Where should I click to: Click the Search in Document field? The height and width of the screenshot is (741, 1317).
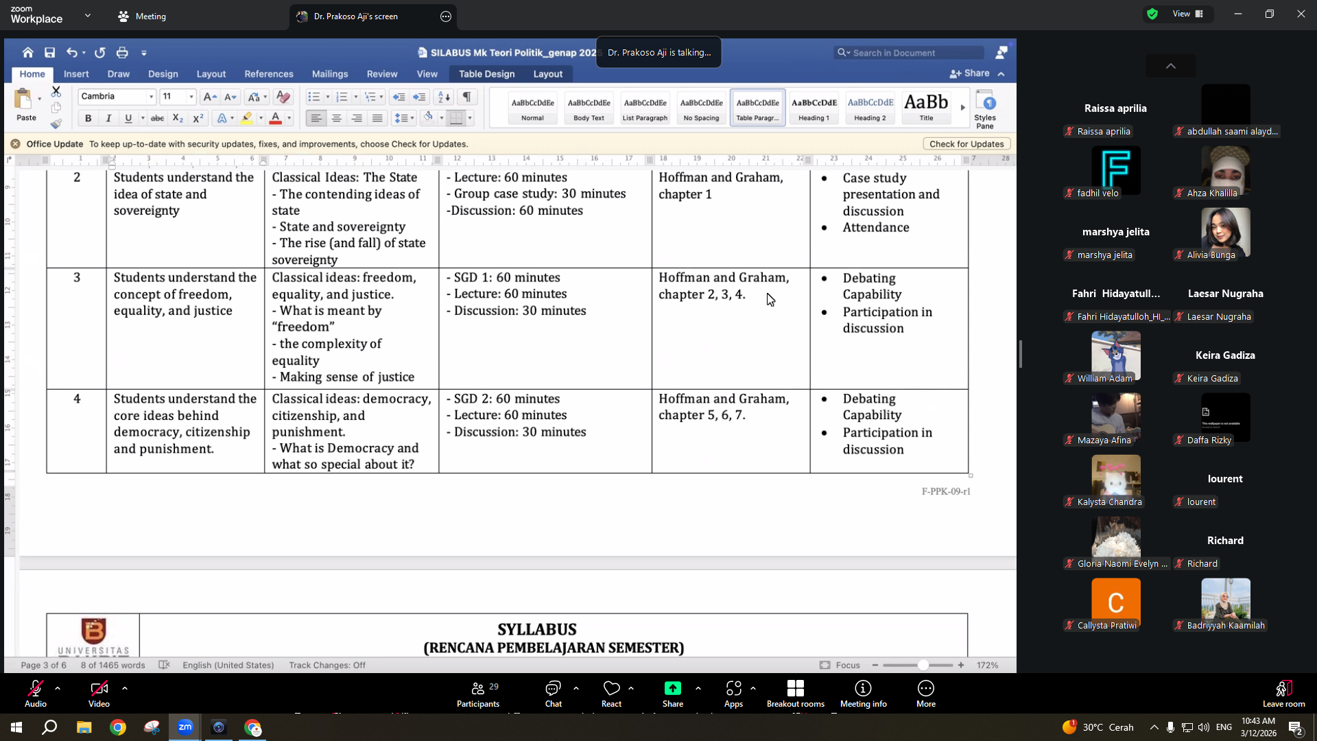point(909,53)
